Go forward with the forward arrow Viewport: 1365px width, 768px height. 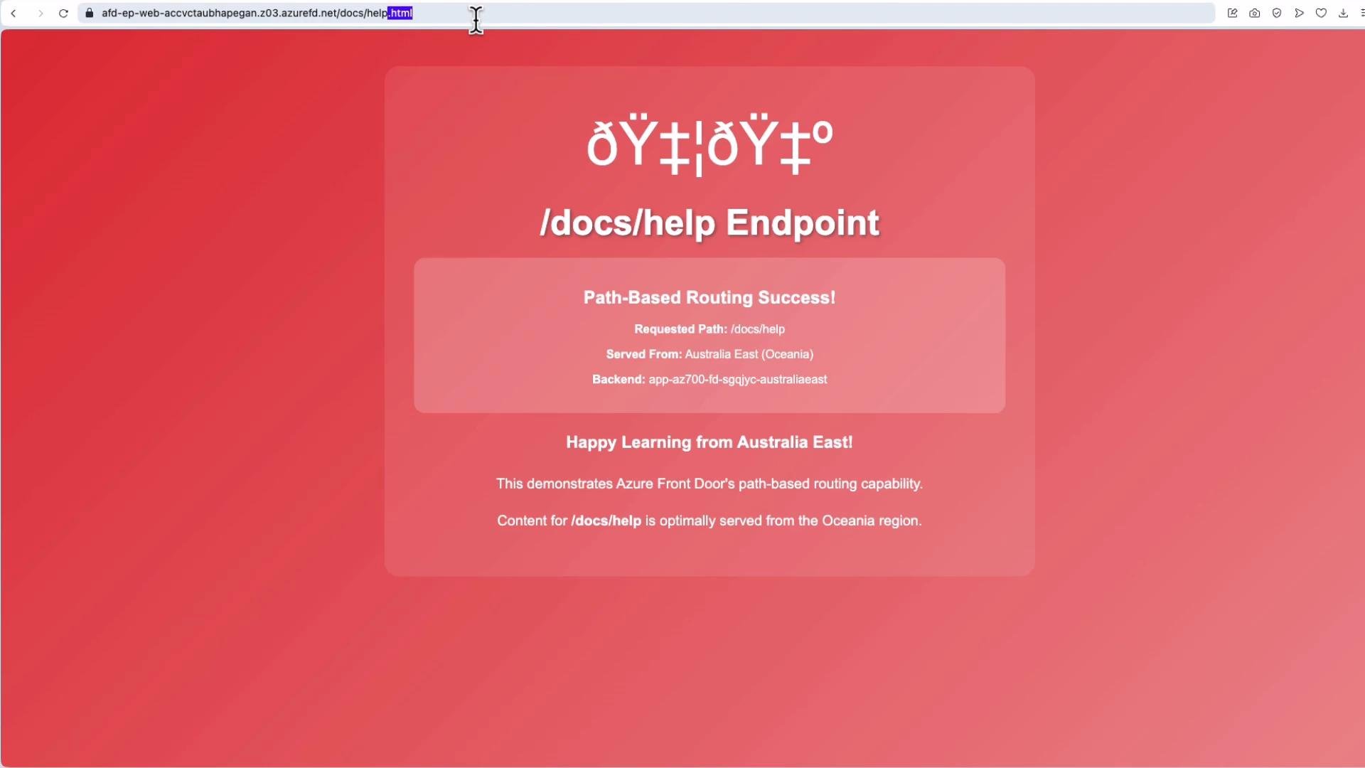[x=41, y=13]
